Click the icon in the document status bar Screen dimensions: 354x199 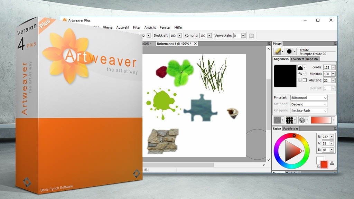[146, 170]
